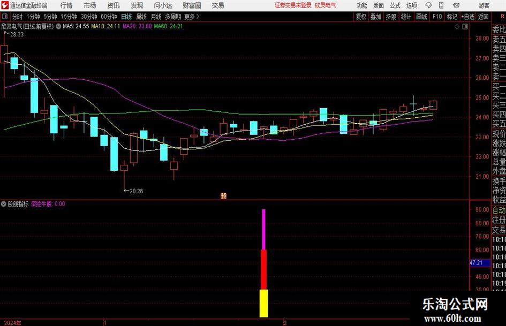The width and height of the screenshot is (506, 326).
Task: Open the mail envelope icon
Action: [456, 5]
